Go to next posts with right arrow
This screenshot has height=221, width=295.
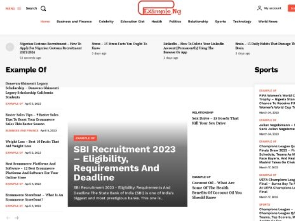click(x=17, y=218)
